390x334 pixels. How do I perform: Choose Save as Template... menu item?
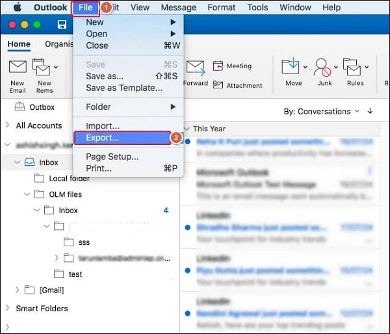click(129, 88)
